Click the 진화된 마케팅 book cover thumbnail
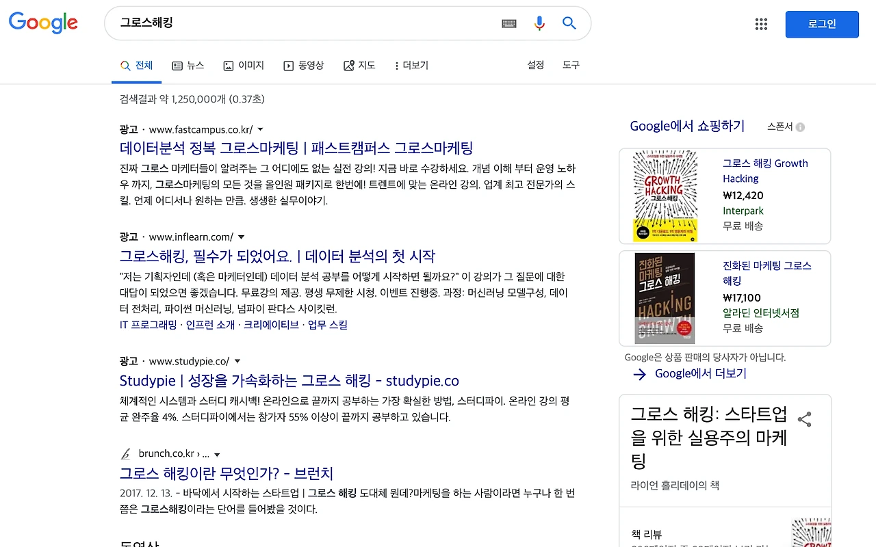 coord(665,298)
